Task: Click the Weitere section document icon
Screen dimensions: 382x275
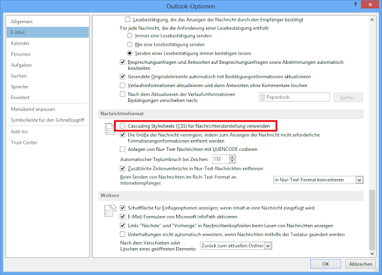Action: tap(110, 211)
